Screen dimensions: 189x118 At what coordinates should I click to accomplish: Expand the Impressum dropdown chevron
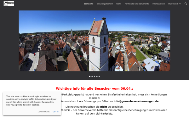click(180, 4)
